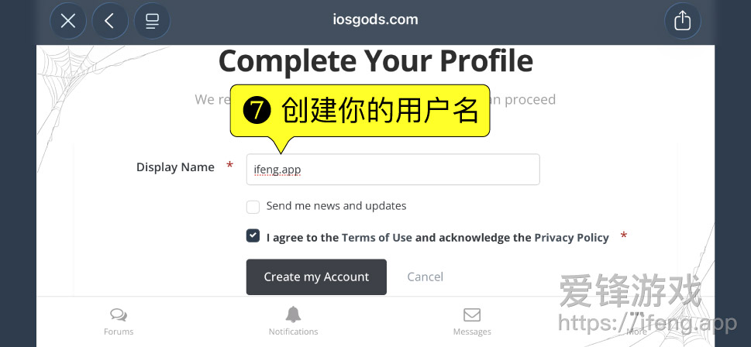Enable Send me news and updates
This screenshot has width=751, height=347.
(x=253, y=207)
